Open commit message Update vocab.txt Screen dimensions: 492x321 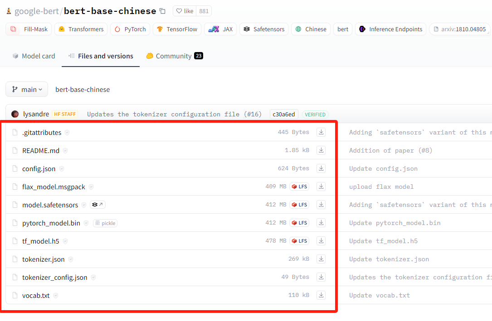click(380, 296)
